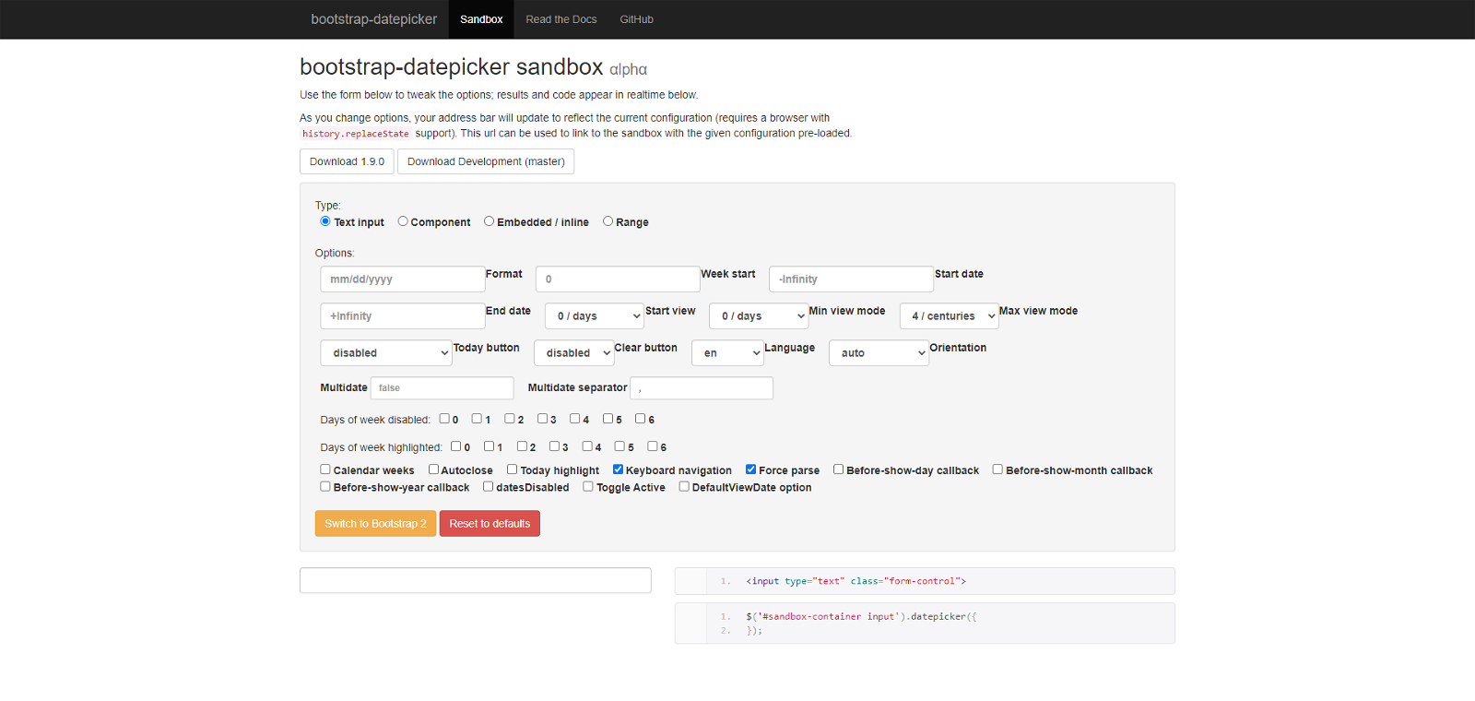Choose the Embedded / inline radio option
The height and width of the screenshot is (701, 1475).
pos(490,221)
